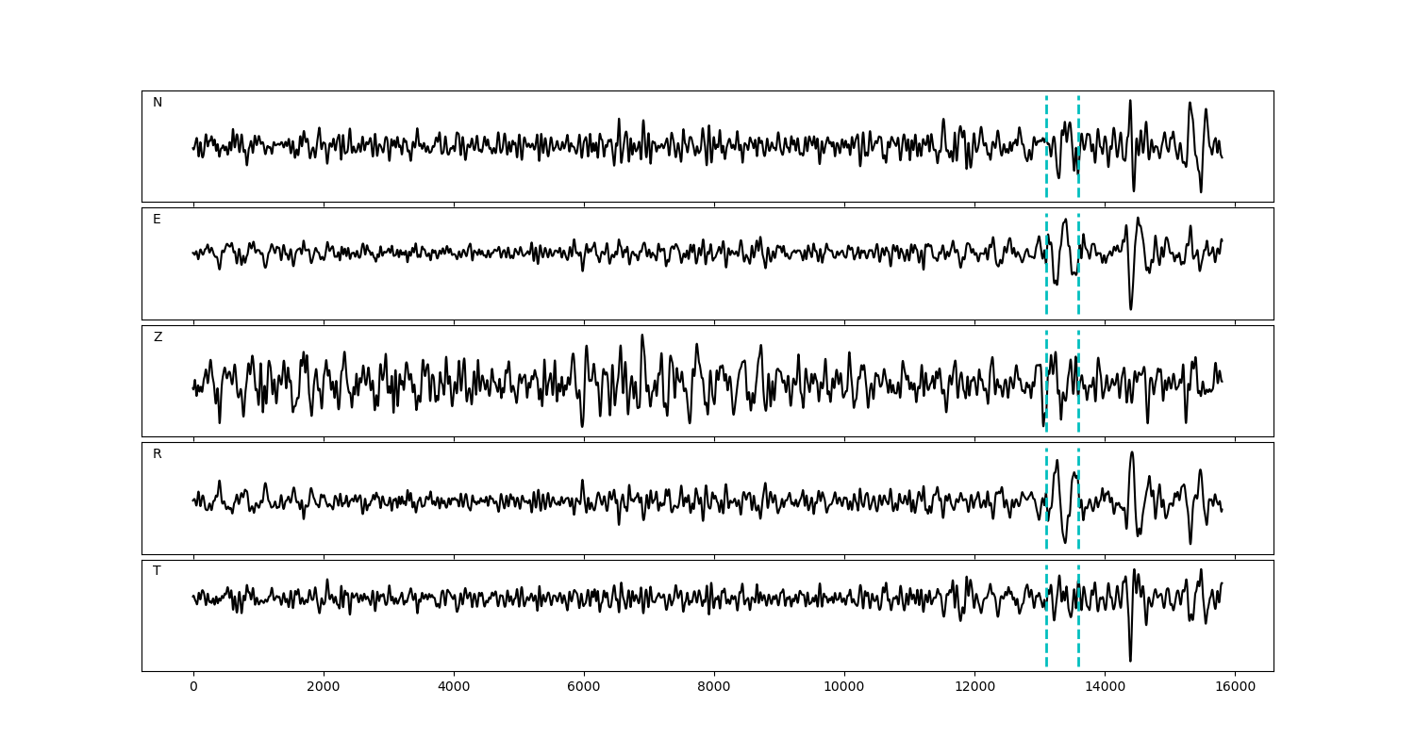Click the x-axis tick label 16000
1415x754 pixels.
tap(1235, 688)
